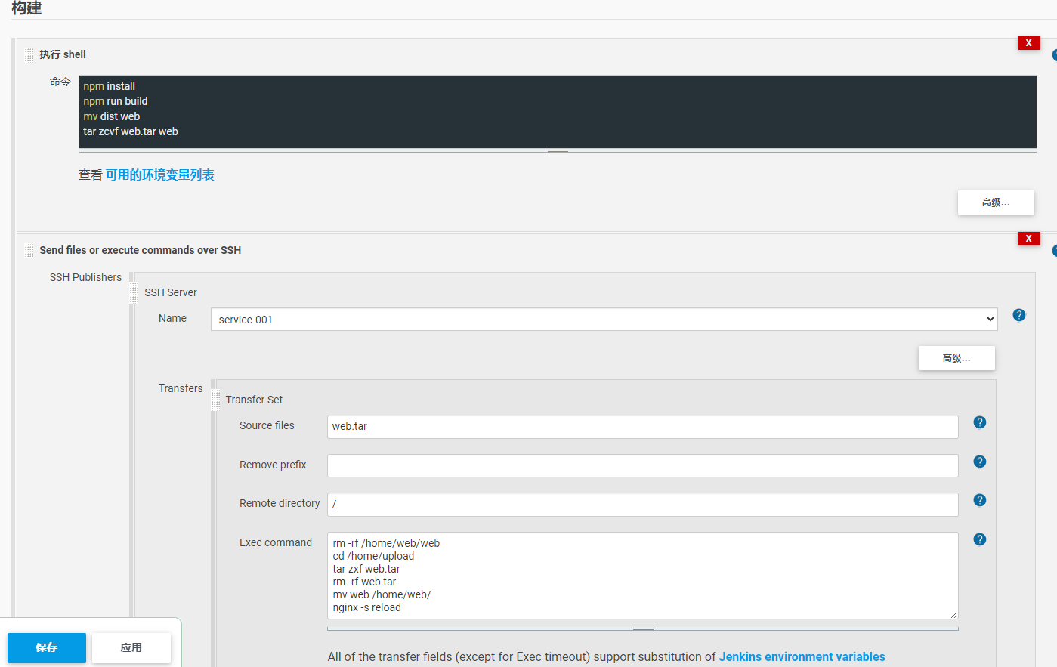Grab the SSH step drag handle
This screenshot has width=1057, height=667.
pyautogui.click(x=29, y=251)
